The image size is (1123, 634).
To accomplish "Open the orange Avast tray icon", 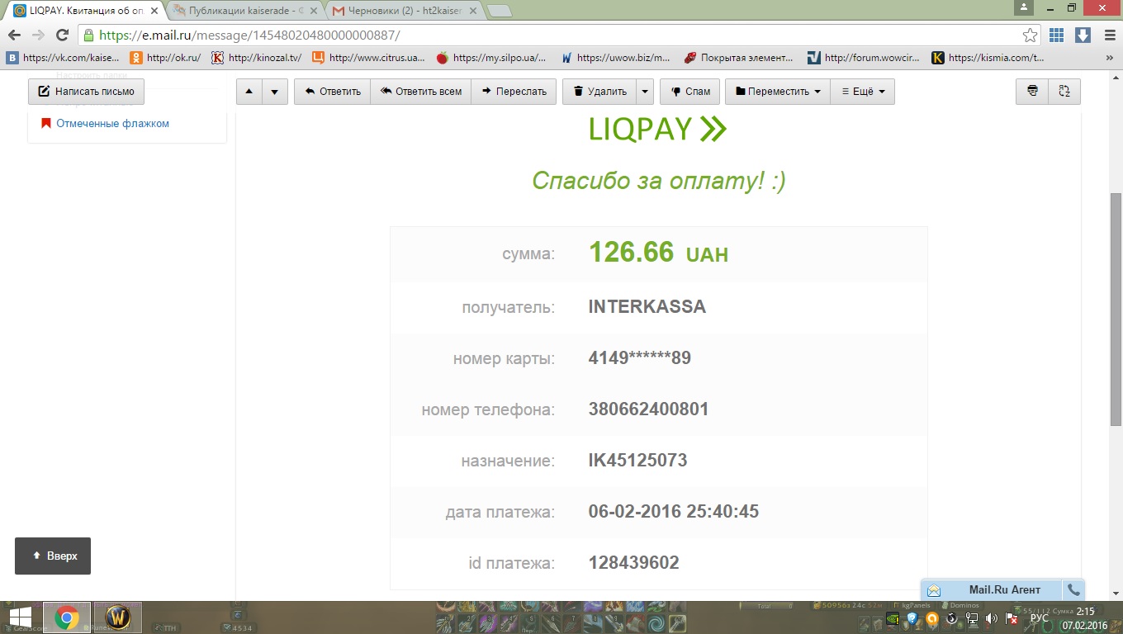I will pyautogui.click(x=932, y=617).
